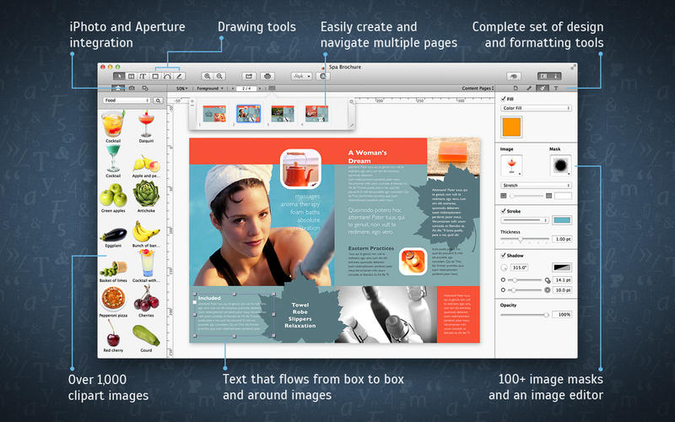Select the Pepperoni pizza clipart

114,299
